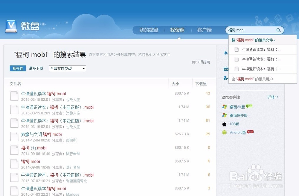Open Android版 download link
299x196 pixels.
point(238,133)
